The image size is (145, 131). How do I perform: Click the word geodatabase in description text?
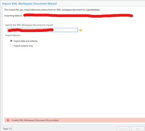click(x=94, y=10)
